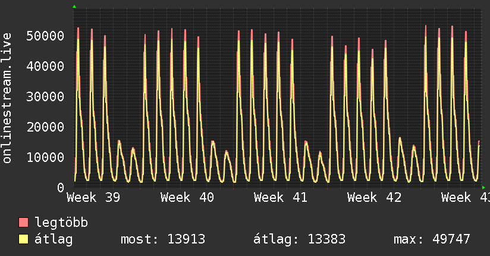Click the green arrow atop y-axis
490x256 pixels.
click(x=74, y=7)
